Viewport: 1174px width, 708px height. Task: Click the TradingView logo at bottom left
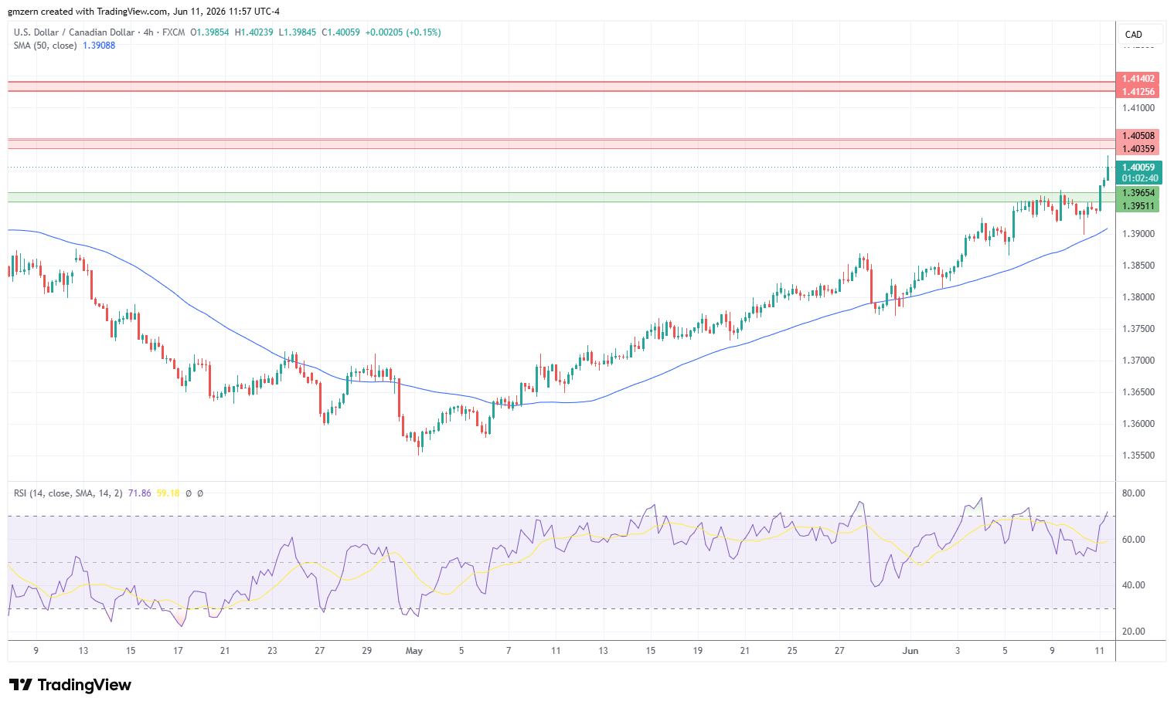[x=70, y=685]
